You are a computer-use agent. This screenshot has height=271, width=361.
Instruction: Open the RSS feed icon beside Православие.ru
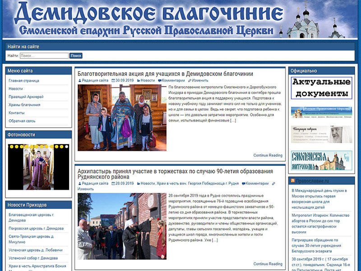pyautogui.click(x=292, y=181)
